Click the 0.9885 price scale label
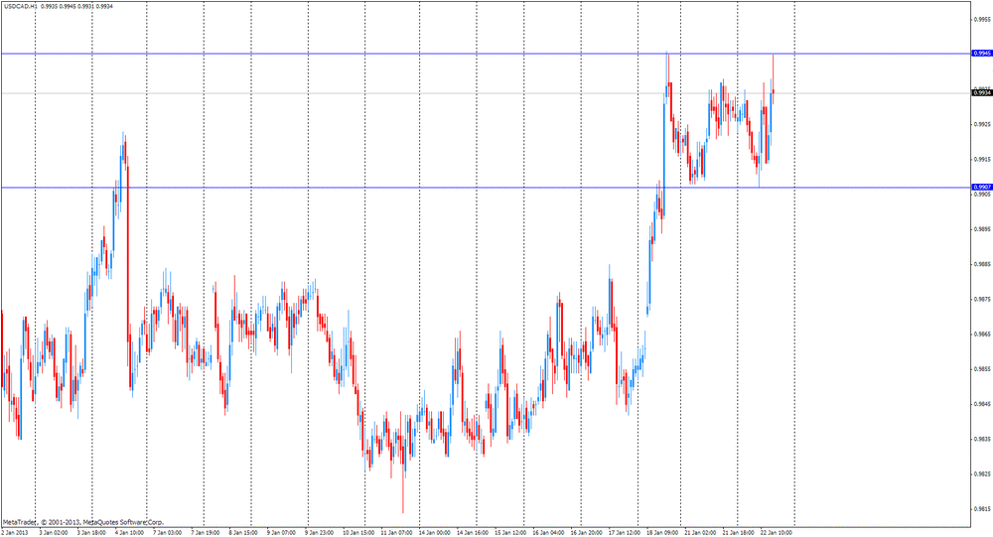This screenshot has height=537, width=993. 982,264
